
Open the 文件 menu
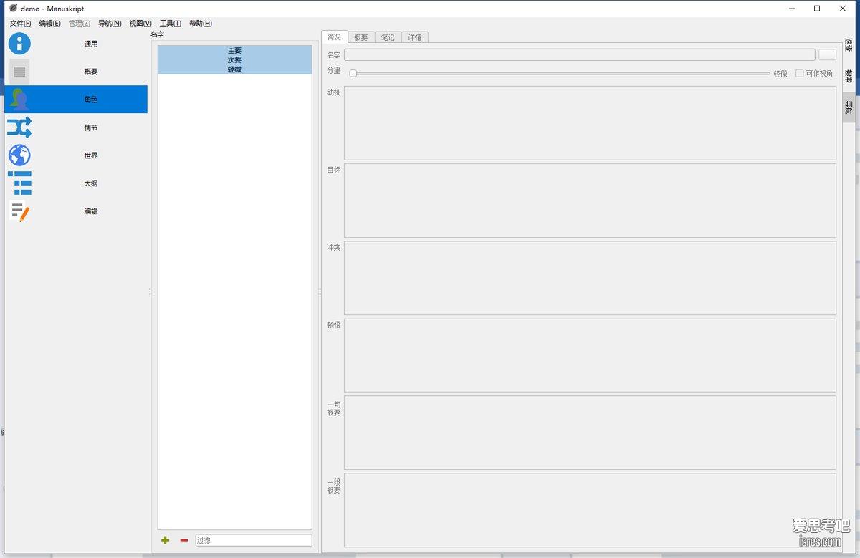click(20, 24)
